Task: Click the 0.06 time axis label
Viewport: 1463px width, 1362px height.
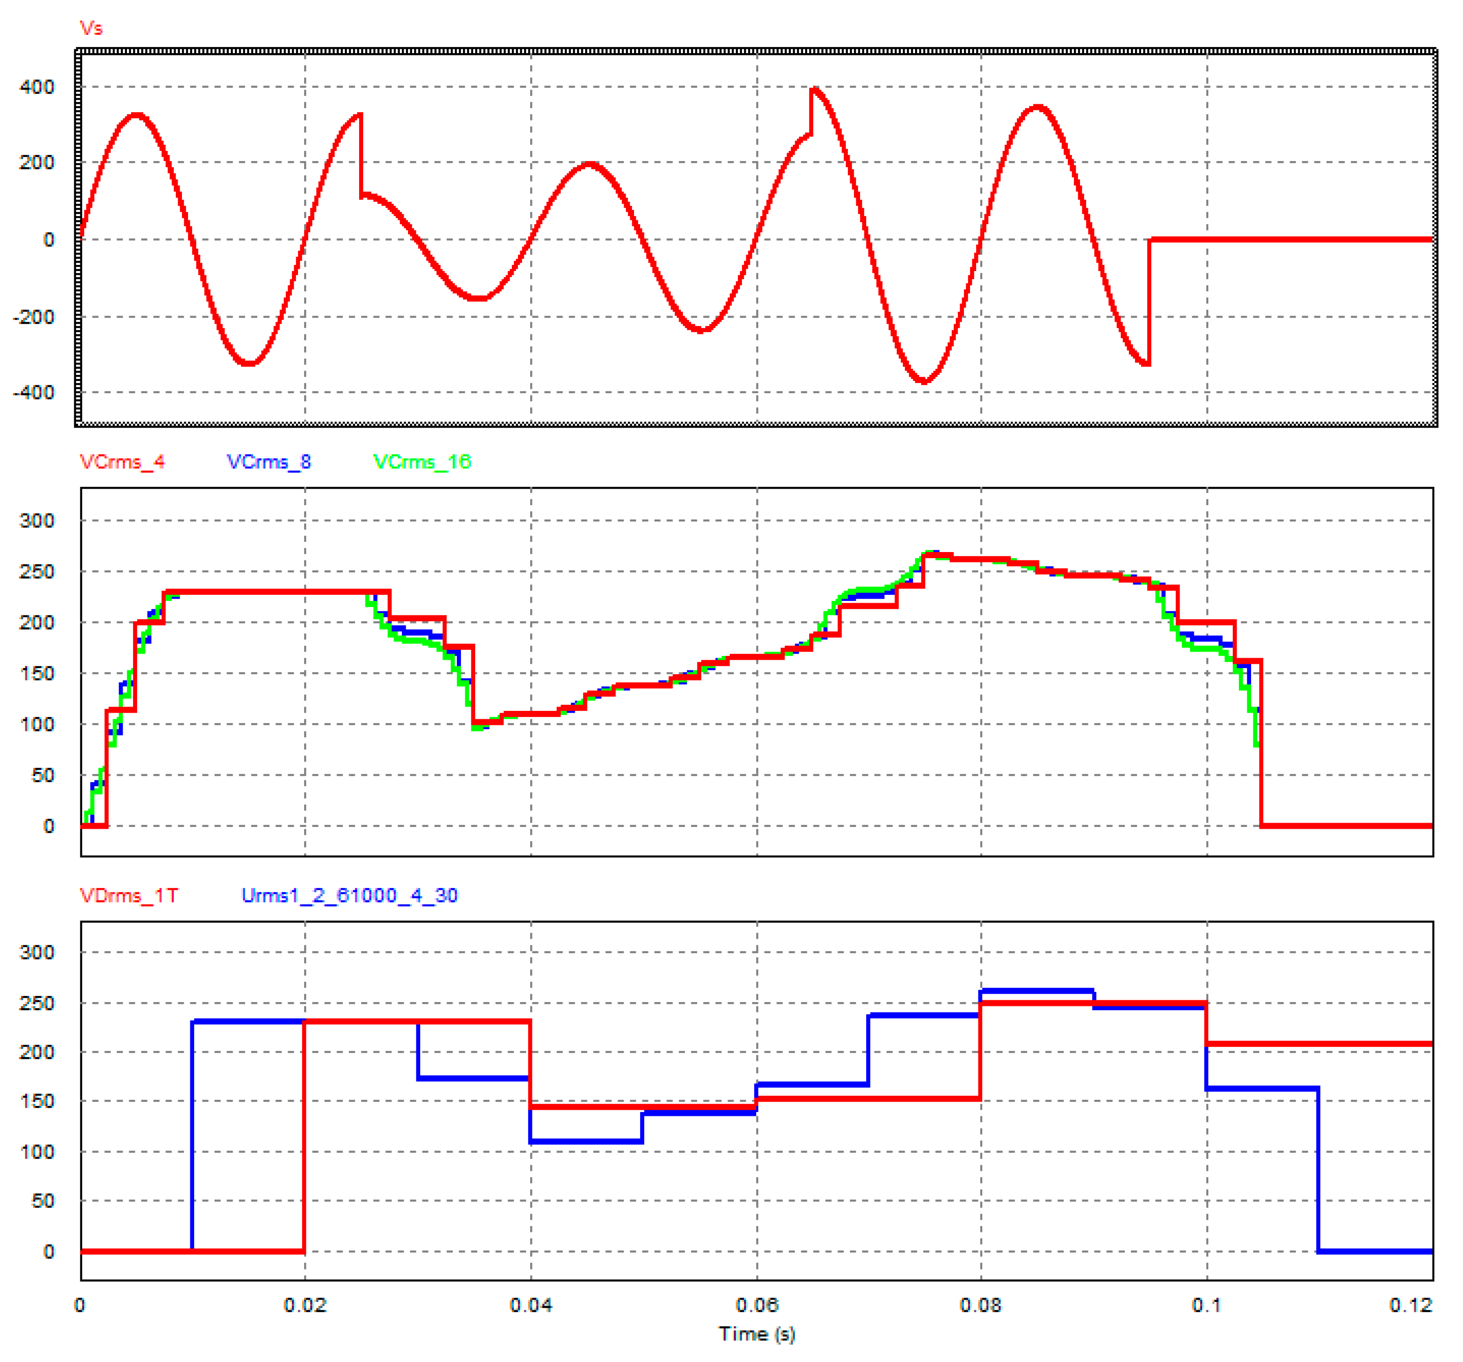Action: pos(757,1305)
